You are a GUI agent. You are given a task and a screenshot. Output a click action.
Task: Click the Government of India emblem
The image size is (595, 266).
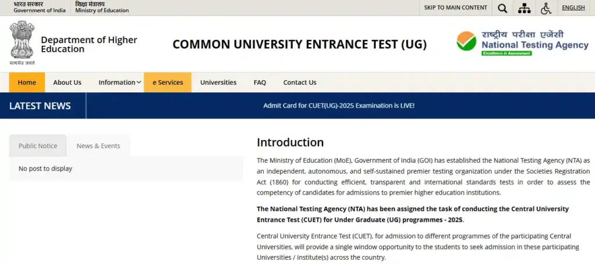(22, 43)
